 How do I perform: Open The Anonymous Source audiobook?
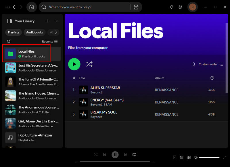pos(32,110)
